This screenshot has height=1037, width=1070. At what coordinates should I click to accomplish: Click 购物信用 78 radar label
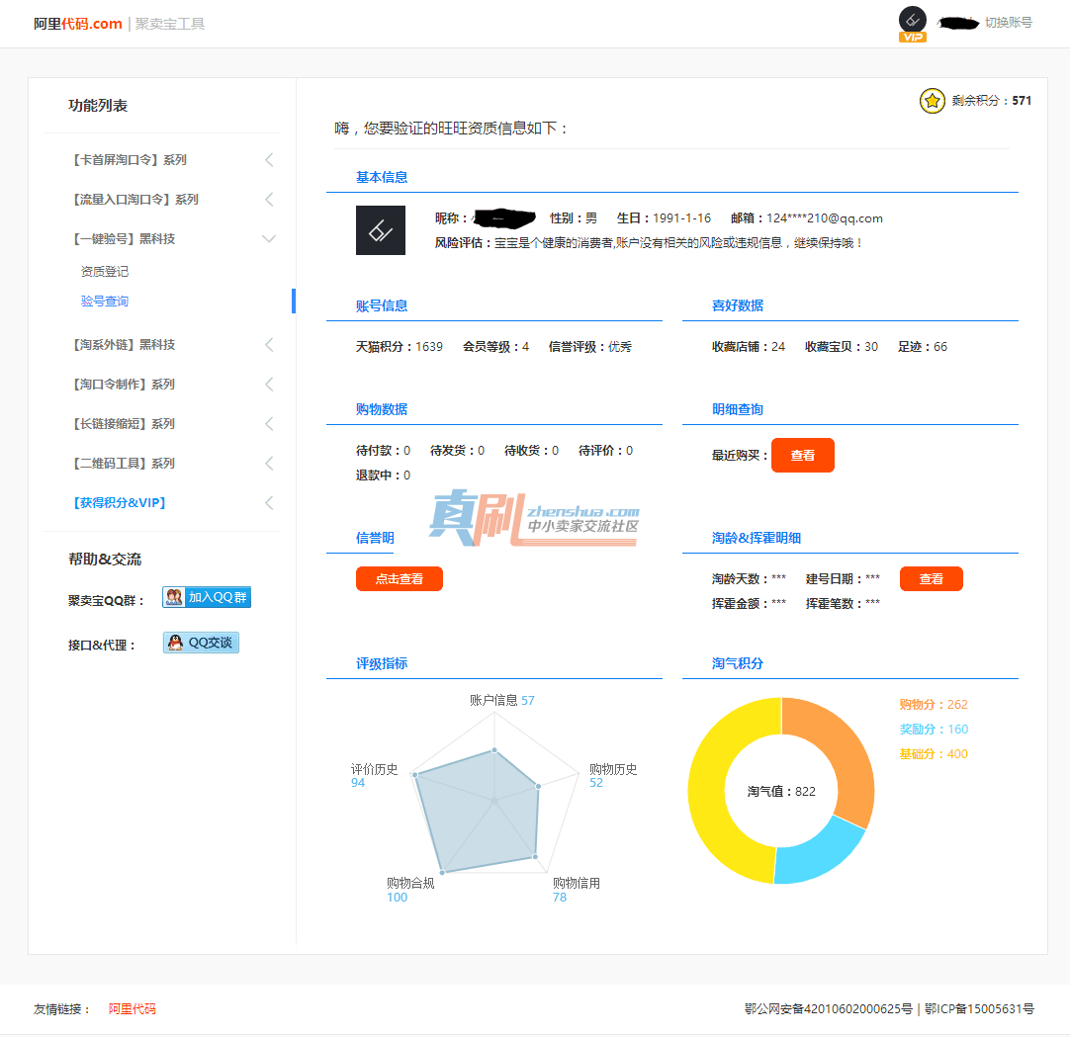pos(576,890)
